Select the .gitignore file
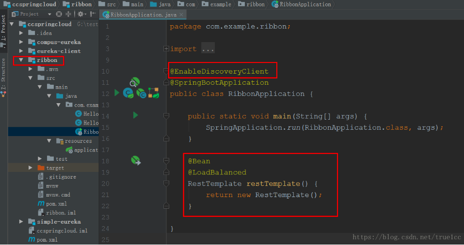Image resolution: width=464 pixels, height=245 pixels. tap(57, 177)
